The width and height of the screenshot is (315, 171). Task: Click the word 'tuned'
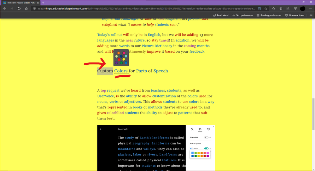164,40
